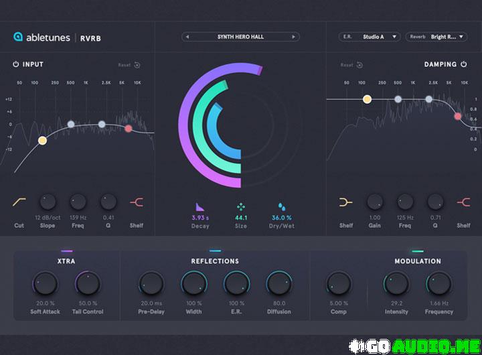Click the Tail Control knob

(88, 283)
